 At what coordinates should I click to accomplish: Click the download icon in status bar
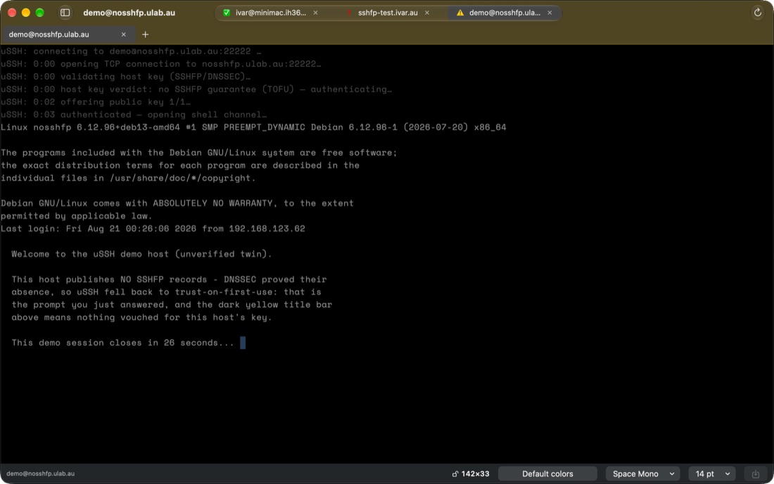point(755,473)
